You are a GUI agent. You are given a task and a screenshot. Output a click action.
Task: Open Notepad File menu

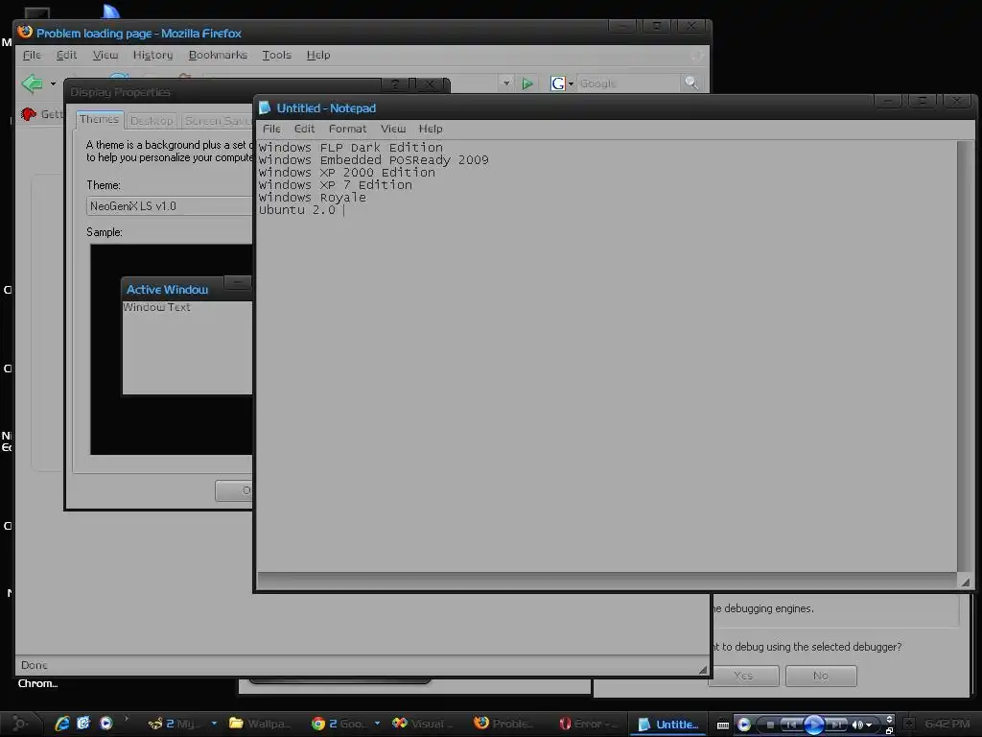click(271, 130)
